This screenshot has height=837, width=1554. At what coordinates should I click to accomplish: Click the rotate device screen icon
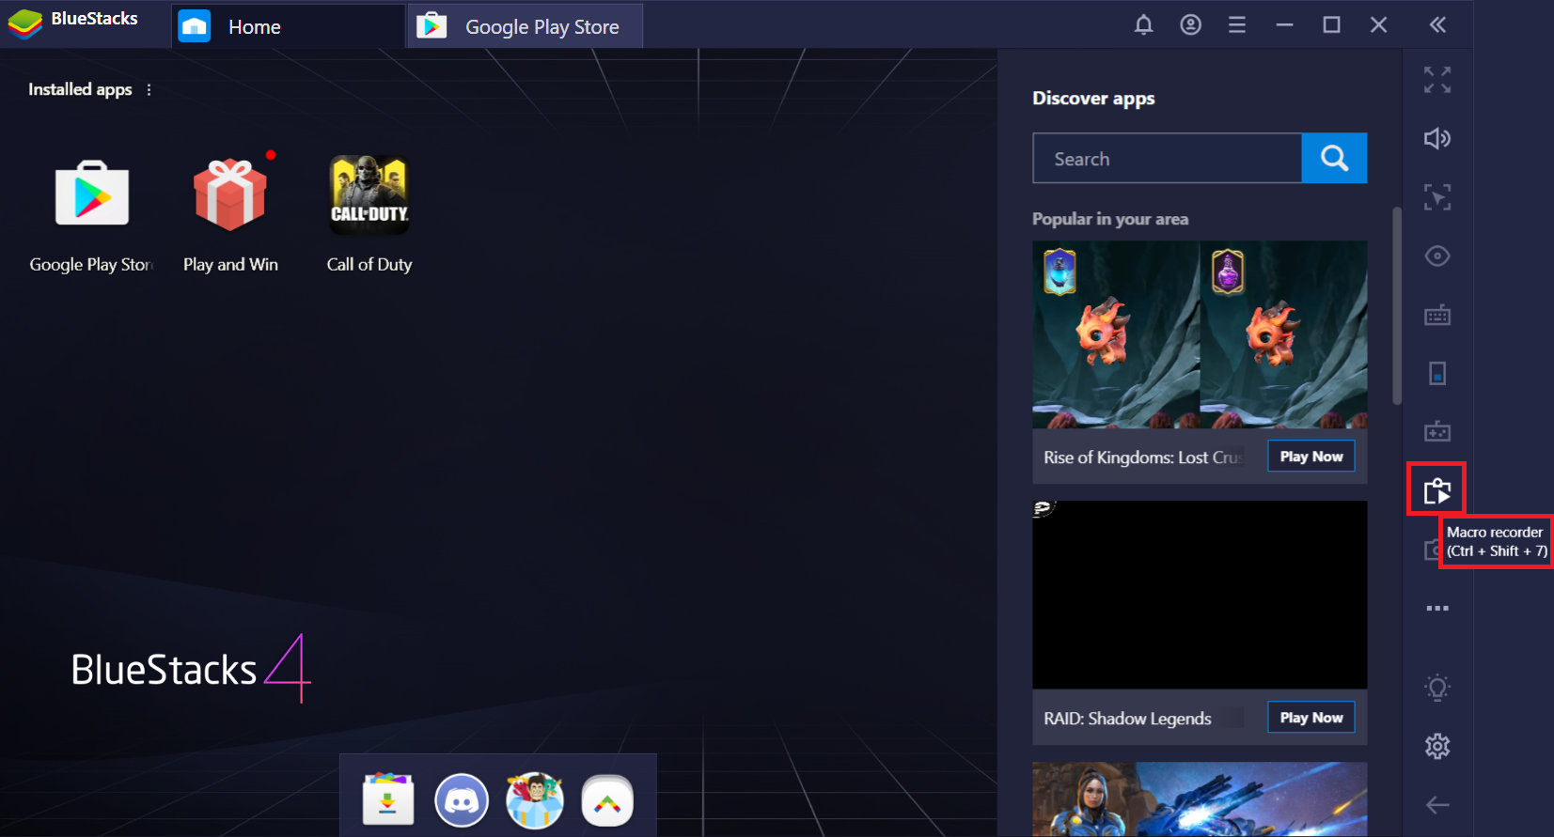[1437, 373]
